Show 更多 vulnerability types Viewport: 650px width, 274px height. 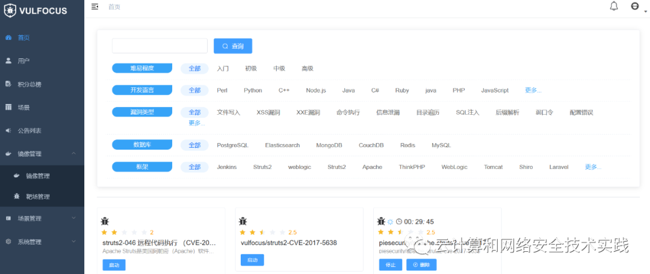point(197,123)
